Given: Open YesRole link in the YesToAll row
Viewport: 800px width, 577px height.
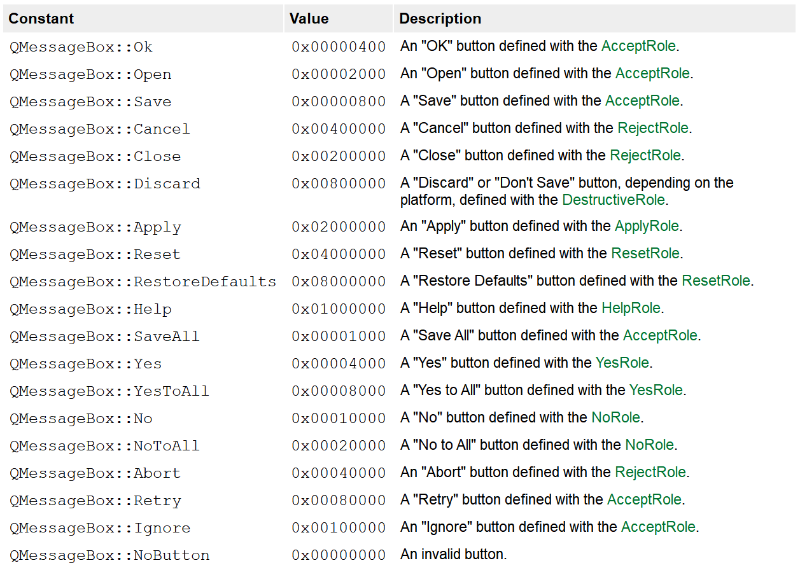Looking at the screenshot, I should [656, 390].
